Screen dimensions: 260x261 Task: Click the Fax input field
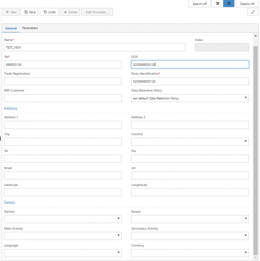point(190,159)
